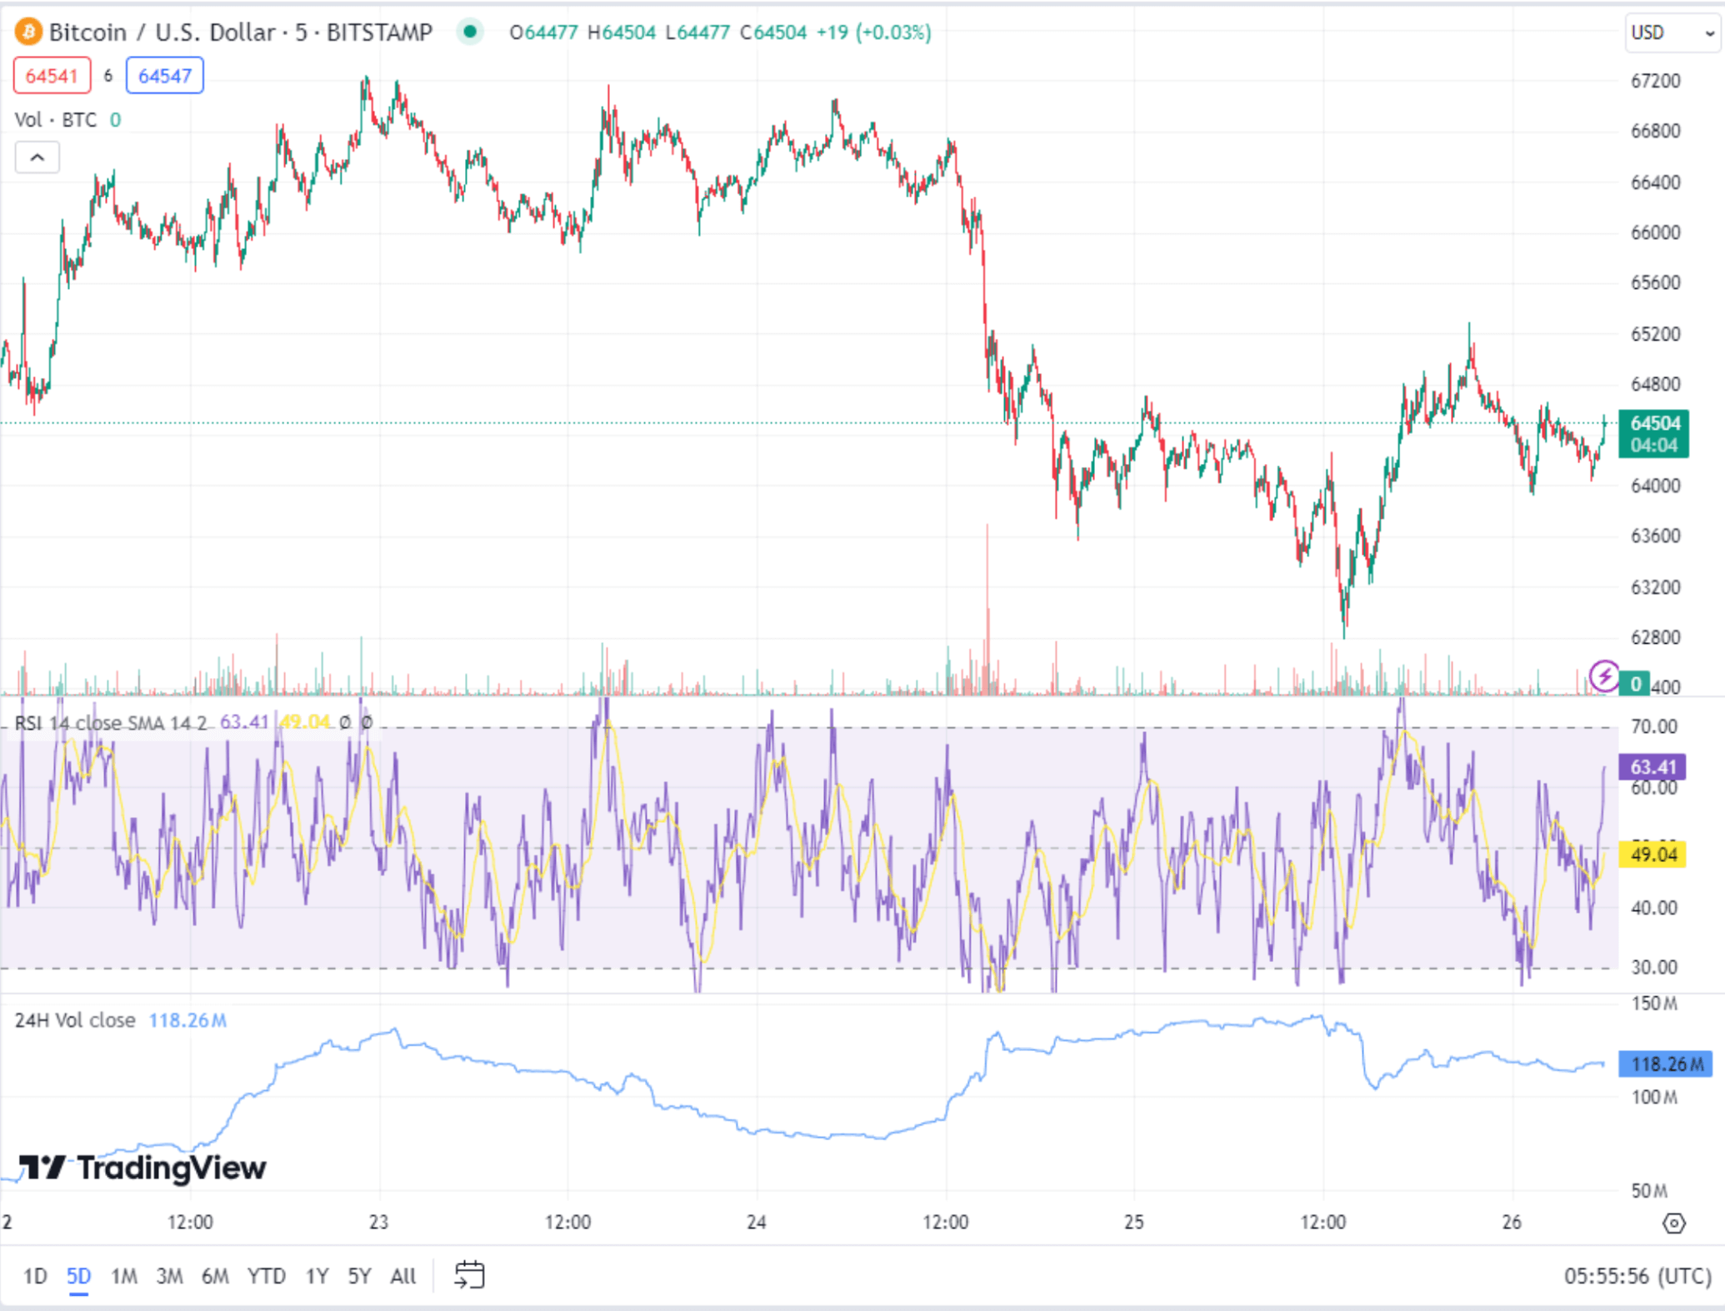This screenshot has width=1725, height=1311.
Task: Click the 24H Vol indicator label
Action: pyautogui.click(x=73, y=1019)
